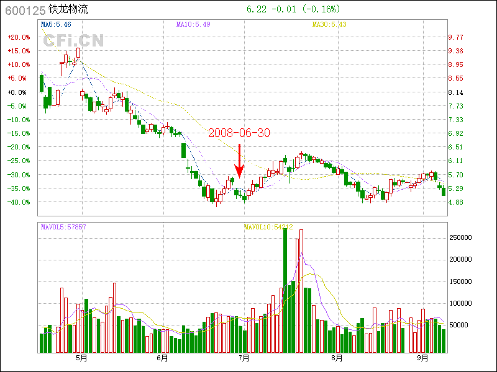Click the MA30:5.43 indicator label
The image size is (497, 372).
(x=329, y=24)
